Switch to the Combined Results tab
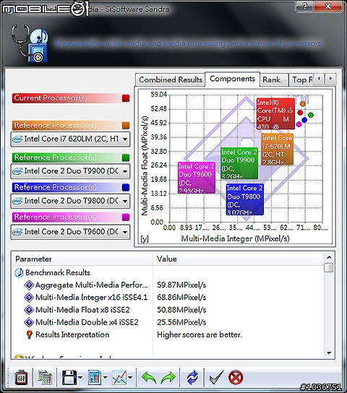 171,80
